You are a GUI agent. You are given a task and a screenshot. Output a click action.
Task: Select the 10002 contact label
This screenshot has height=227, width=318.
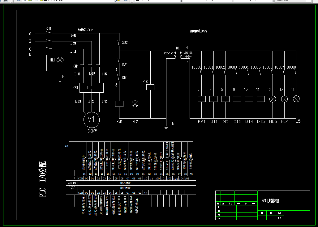click(x=220, y=67)
